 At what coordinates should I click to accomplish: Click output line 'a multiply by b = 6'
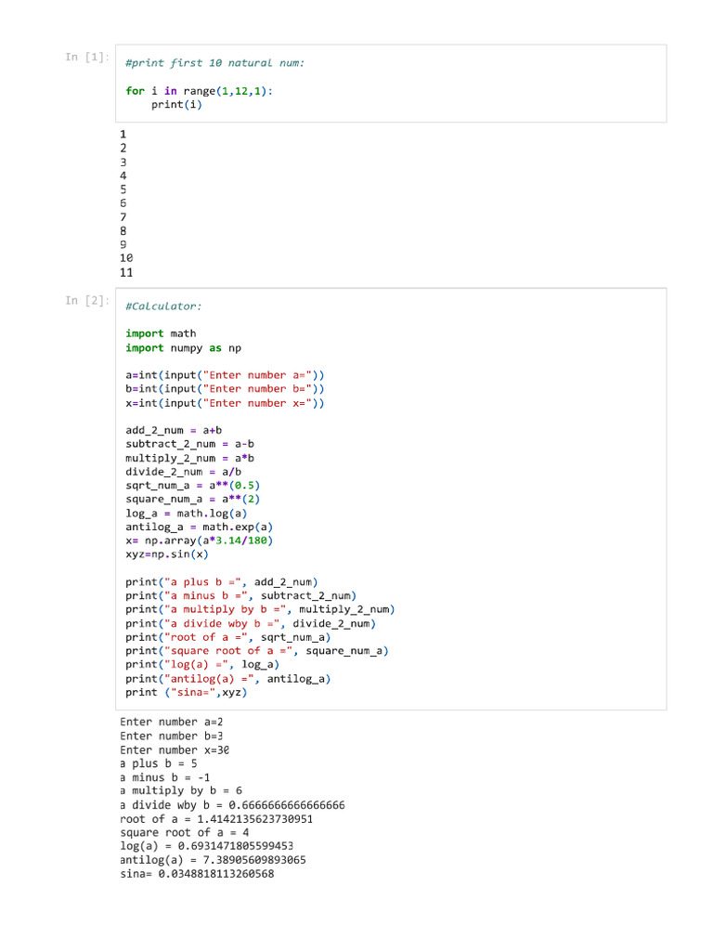click(x=181, y=791)
